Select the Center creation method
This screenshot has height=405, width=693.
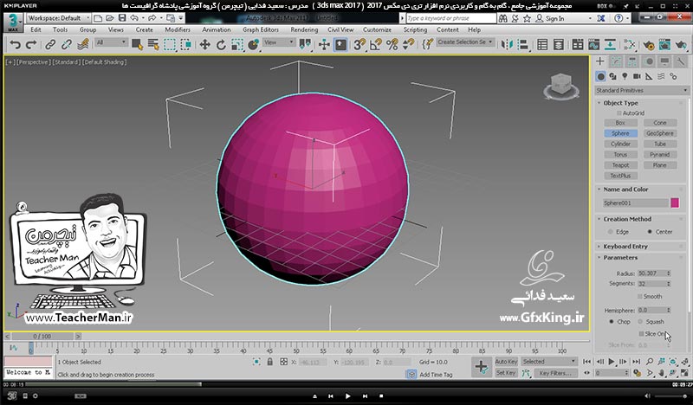click(x=649, y=232)
